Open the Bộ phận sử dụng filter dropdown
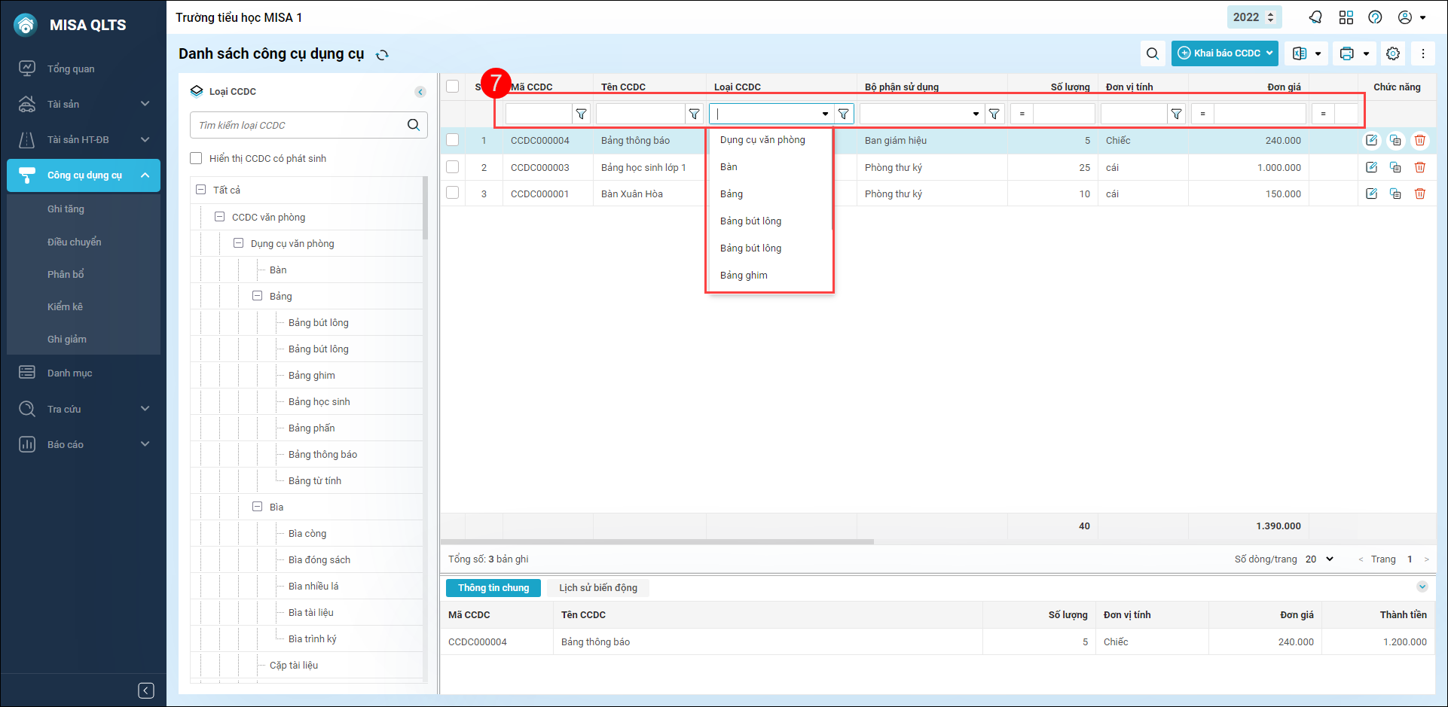This screenshot has height=707, width=1448. pyautogui.click(x=976, y=114)
